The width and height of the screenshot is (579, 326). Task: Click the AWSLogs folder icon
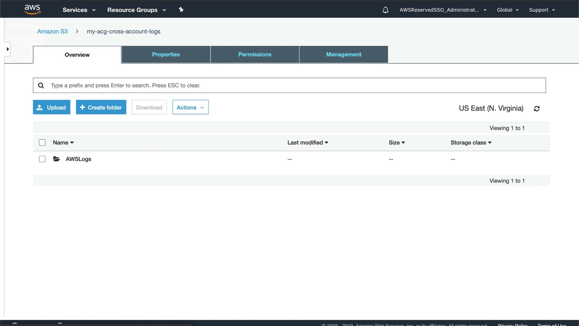[57, 159]
